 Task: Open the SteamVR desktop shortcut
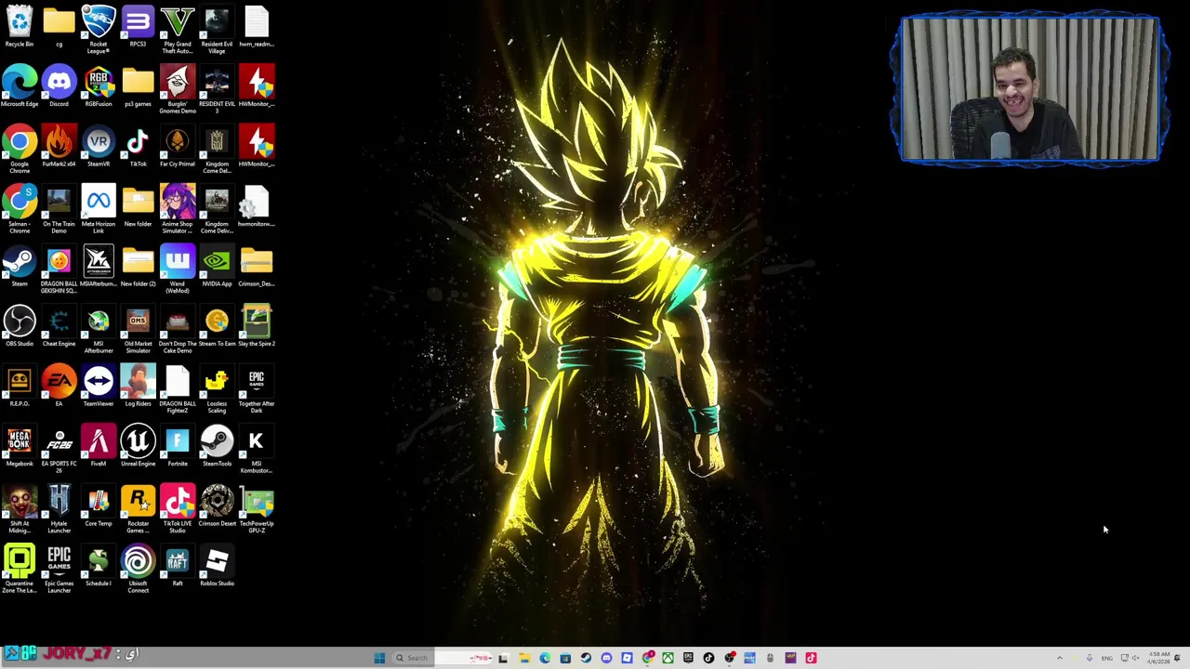(x=98, y=147)
